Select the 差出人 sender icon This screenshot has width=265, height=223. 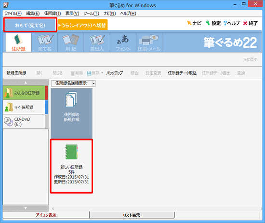point(97,42)
